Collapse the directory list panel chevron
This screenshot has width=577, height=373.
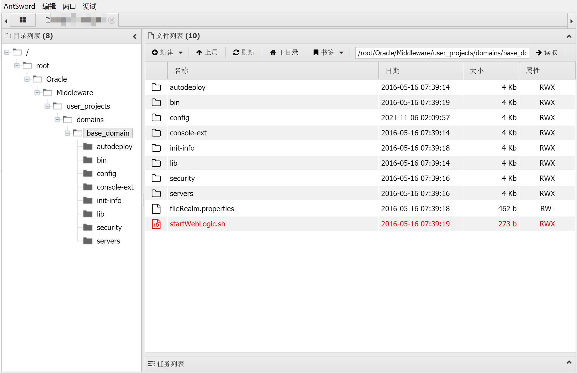pos(135,36)
